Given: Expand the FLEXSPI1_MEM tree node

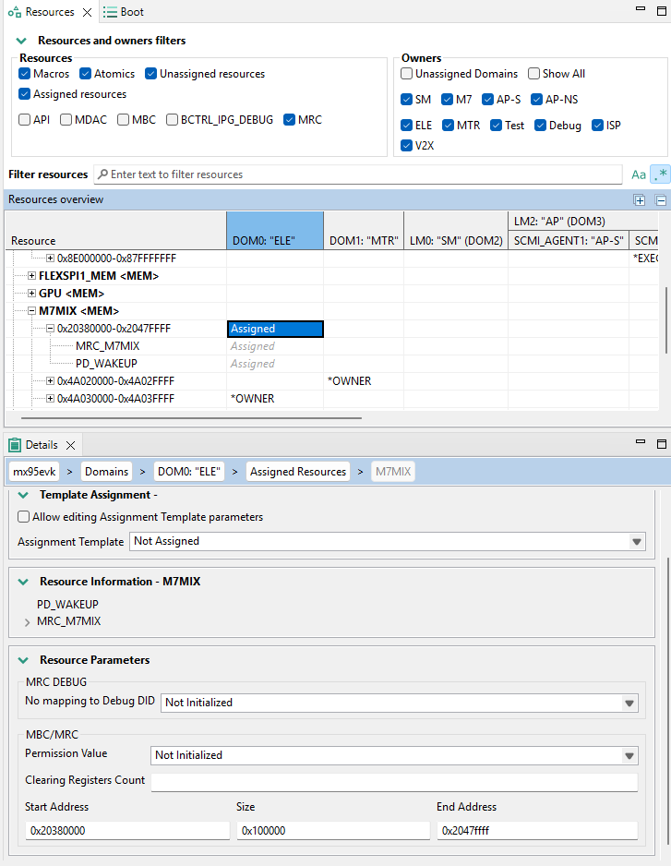Looking at the screenshot, I should coord(32,276).
